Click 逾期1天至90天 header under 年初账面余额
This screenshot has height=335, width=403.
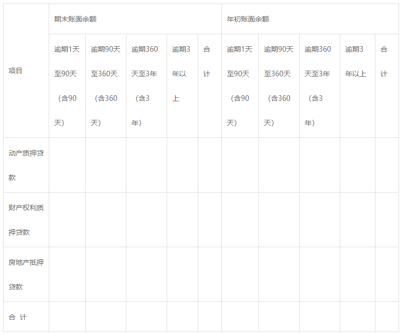point(239,86)
